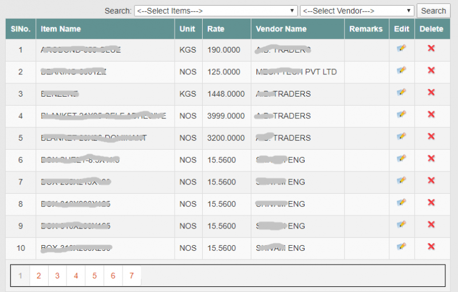Delete row 2 using the red X
The image size is (458, 292).
click(x=431, y=70)
